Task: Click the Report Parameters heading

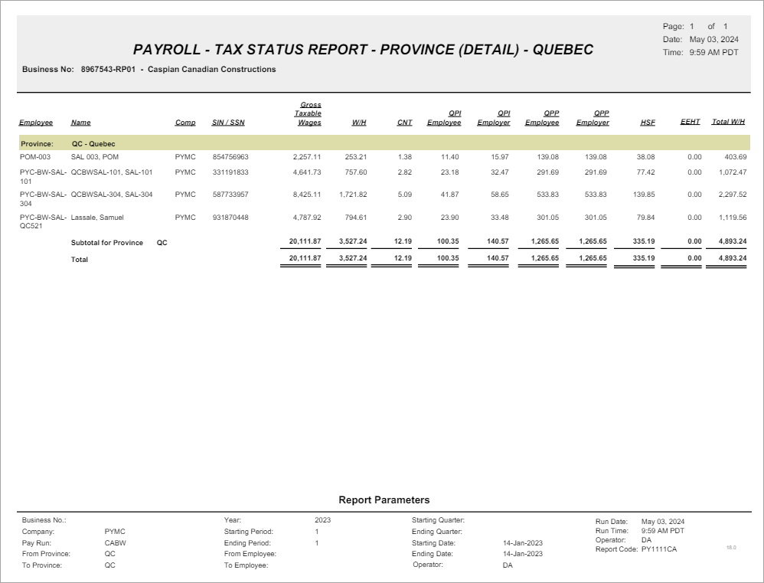Action: 384,499
